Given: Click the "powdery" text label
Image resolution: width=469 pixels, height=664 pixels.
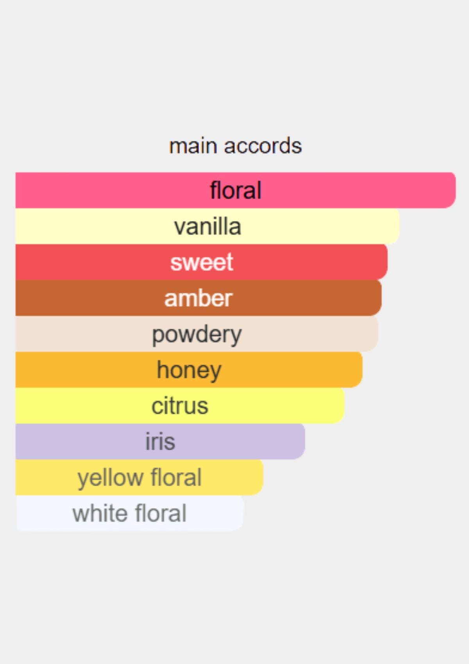Looking at the screenshot, I should 197,335.
